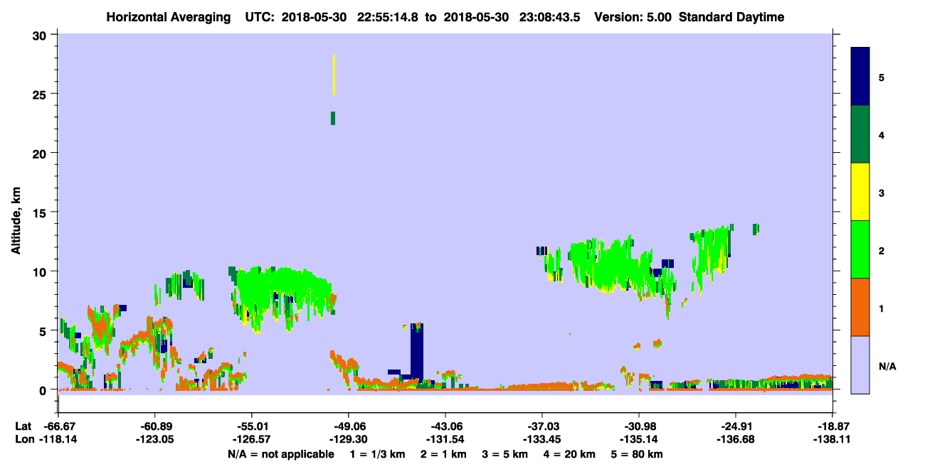The width and height of the screenshot is (925, 474).
Task: Click the latitude value -24.91
Action: (x=734, y=426)
